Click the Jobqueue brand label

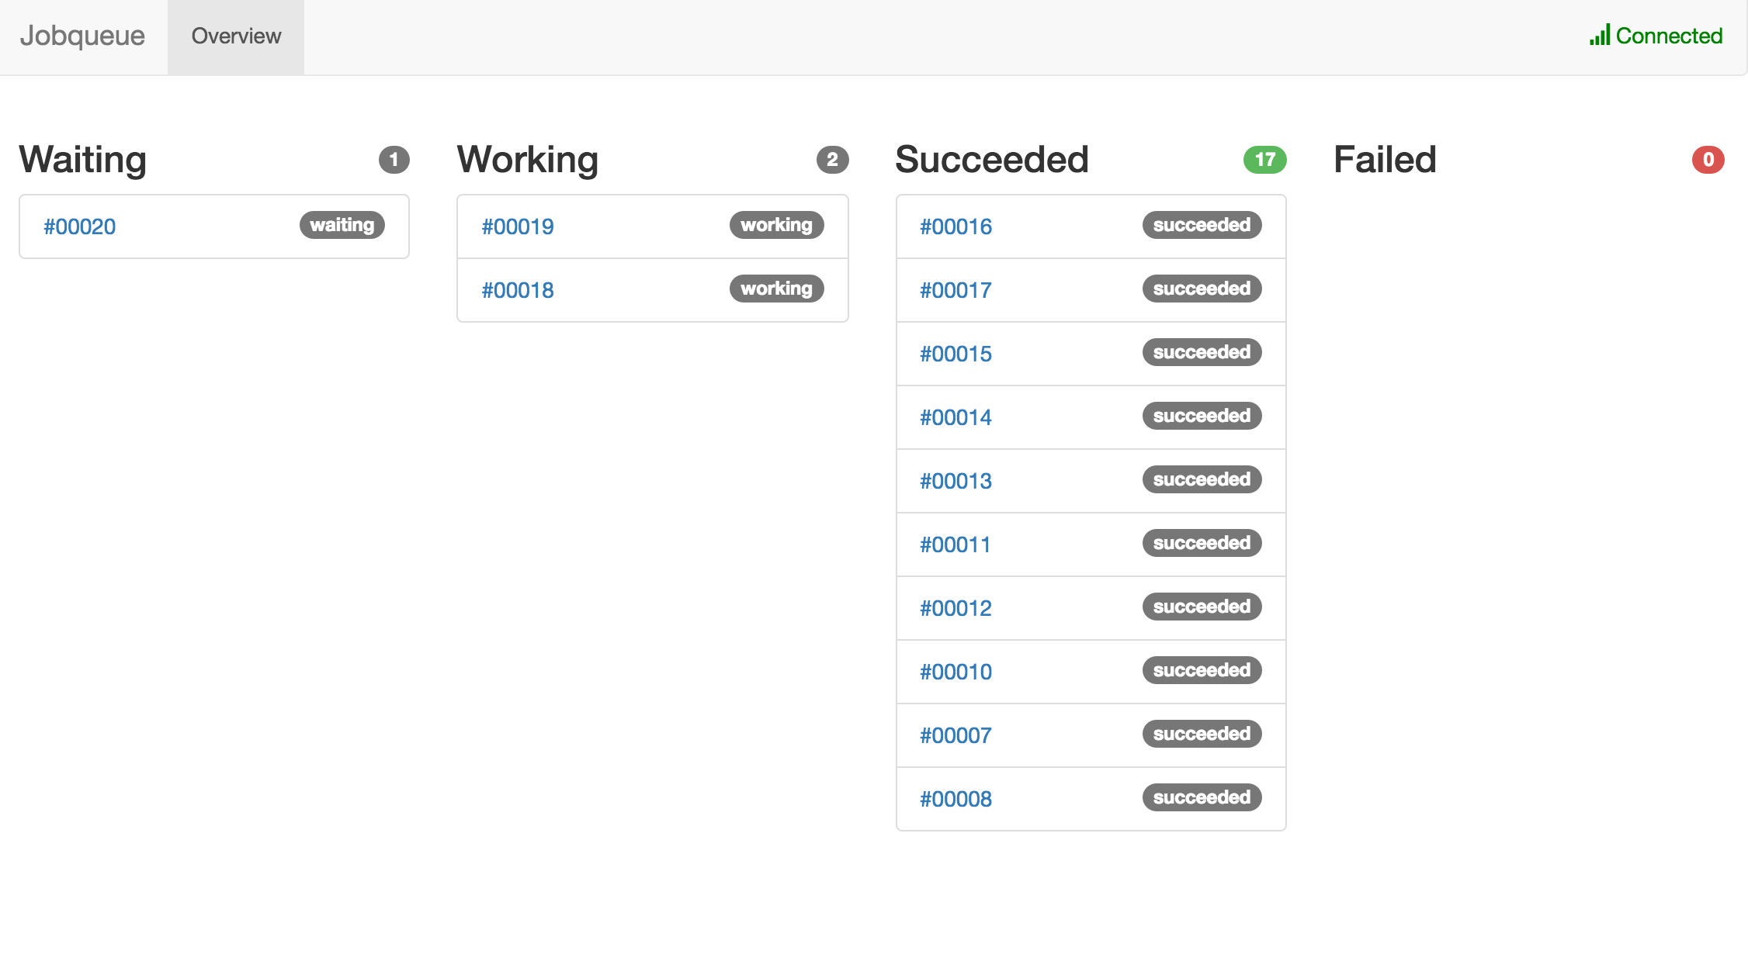[82, 36]
